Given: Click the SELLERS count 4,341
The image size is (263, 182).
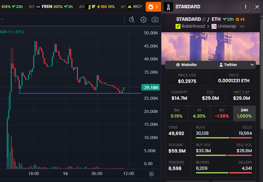Looking at the screenshot, I should [247, 168].
